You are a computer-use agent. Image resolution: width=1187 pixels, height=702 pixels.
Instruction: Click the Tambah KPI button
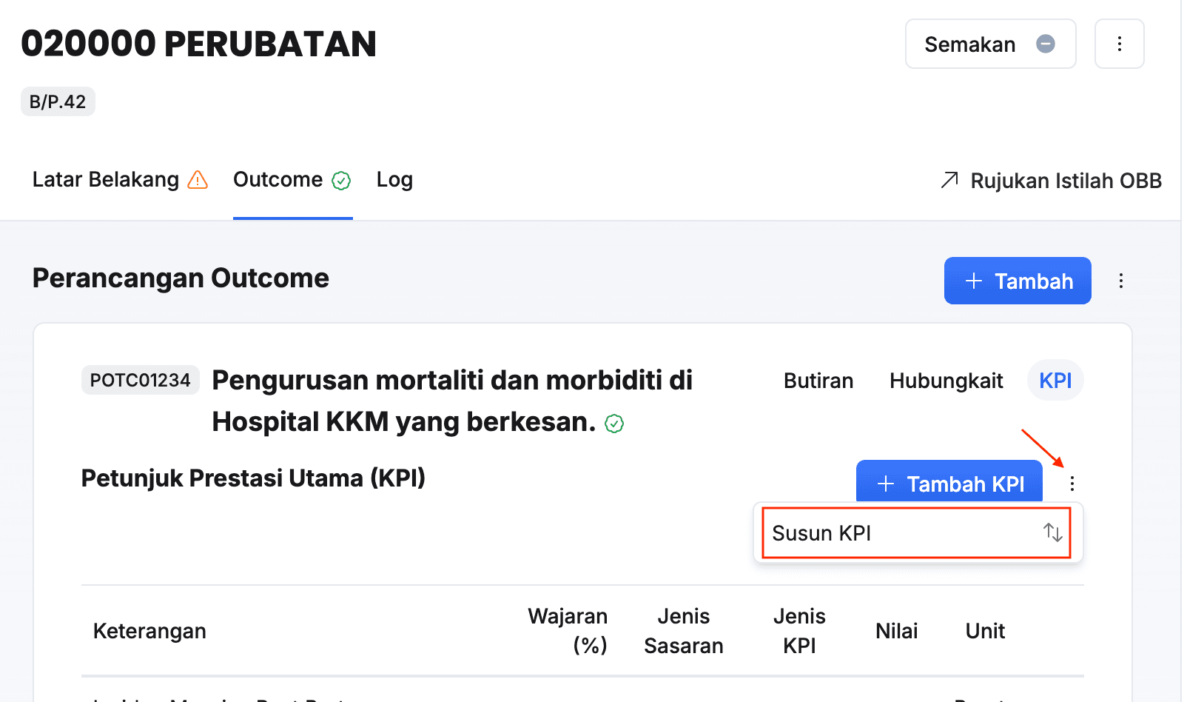(x=949, y=484)
